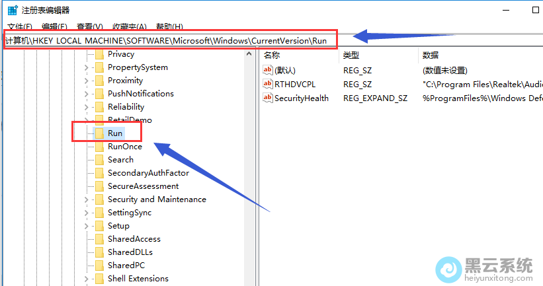Select the Search key label
This screenshot has width=543, height=286.
(120, 160)
